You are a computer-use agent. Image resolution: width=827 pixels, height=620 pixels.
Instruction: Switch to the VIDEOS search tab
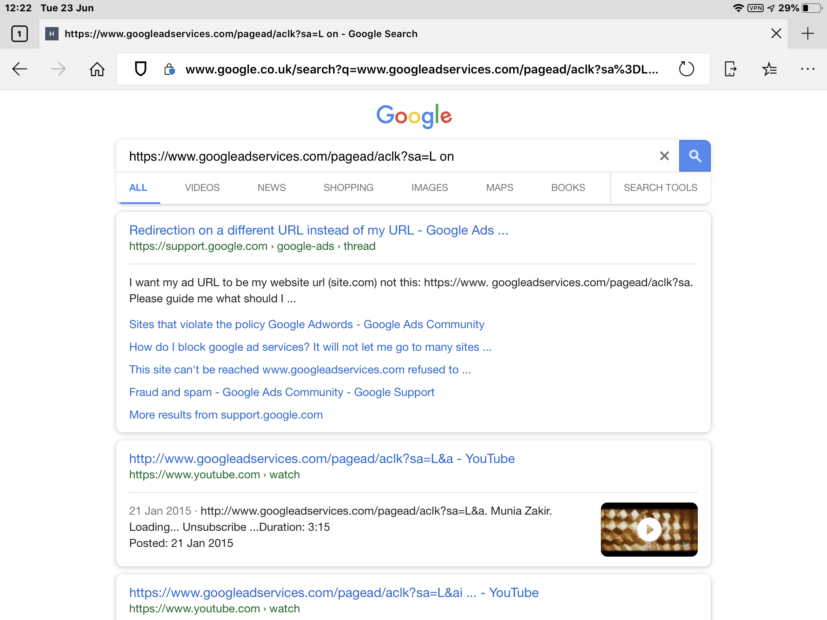pos(202,188)
